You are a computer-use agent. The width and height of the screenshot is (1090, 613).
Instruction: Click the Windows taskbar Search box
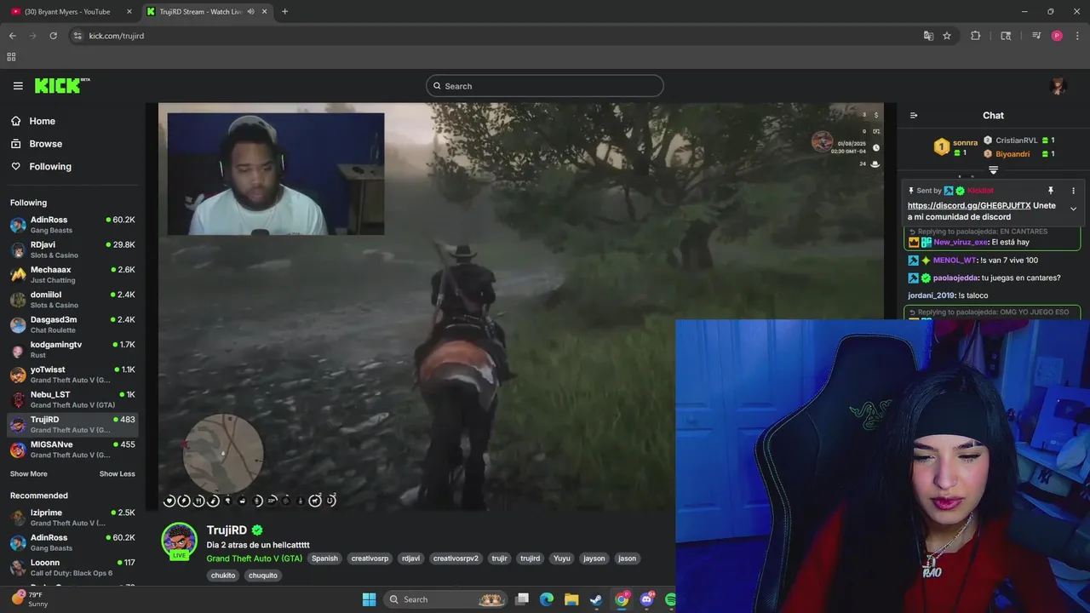(x=446, y=599)
